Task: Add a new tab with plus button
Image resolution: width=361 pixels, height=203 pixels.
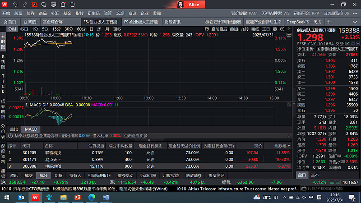Action: (329, 22)
